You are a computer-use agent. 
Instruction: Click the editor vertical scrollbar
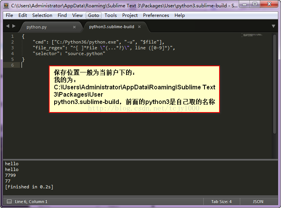point(275,84)
